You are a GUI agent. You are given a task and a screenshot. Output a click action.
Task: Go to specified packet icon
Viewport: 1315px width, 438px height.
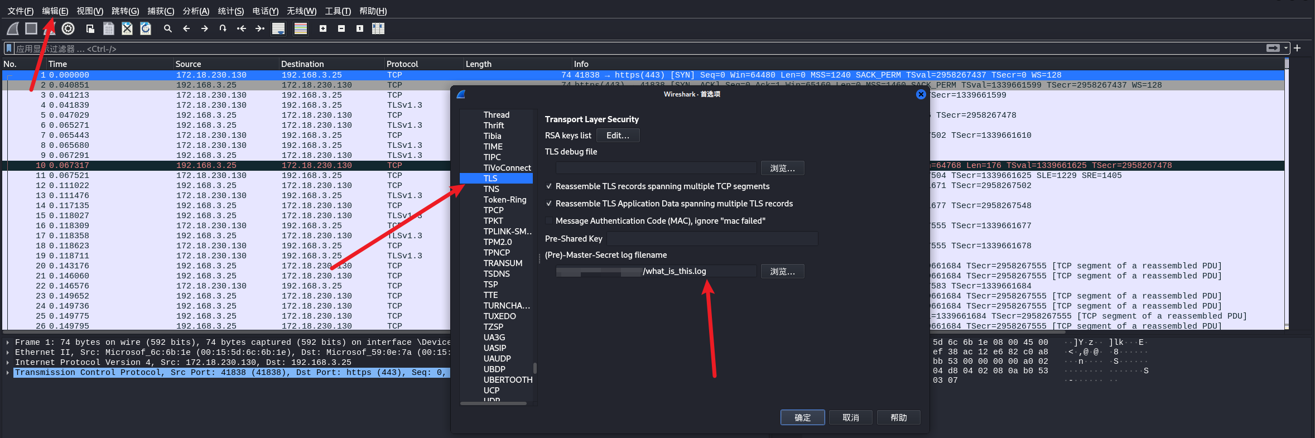click(223, 28)
